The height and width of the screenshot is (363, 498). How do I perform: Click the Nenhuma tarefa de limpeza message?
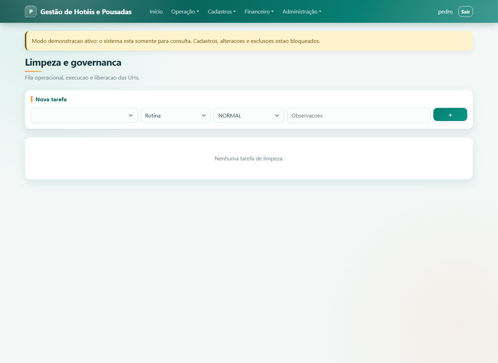(249, 158)
